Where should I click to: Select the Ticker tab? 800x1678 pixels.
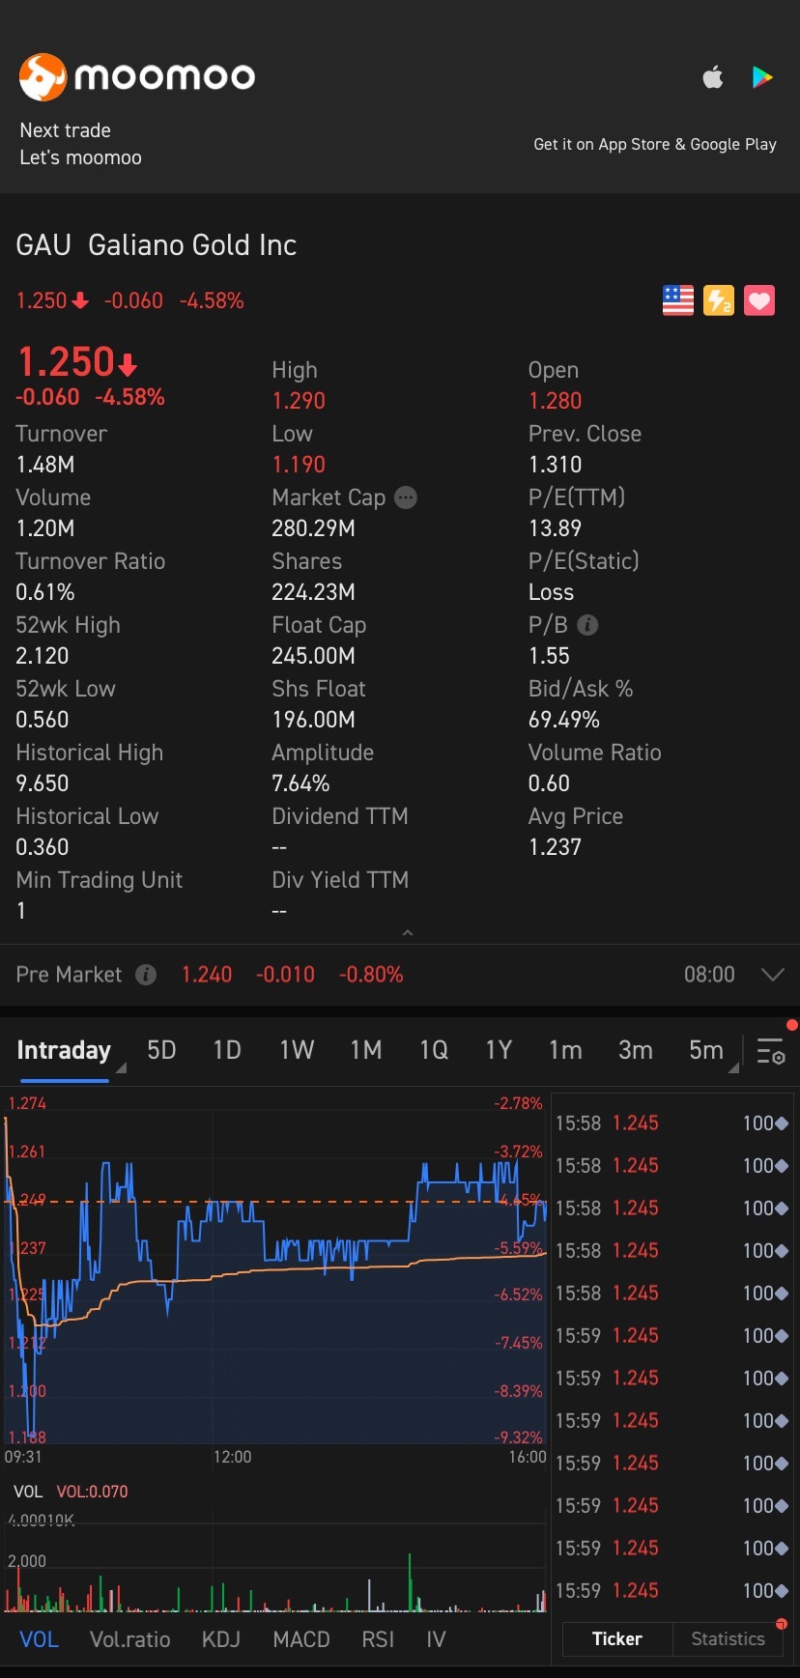pyautogui.click(x=617, y=1639)
